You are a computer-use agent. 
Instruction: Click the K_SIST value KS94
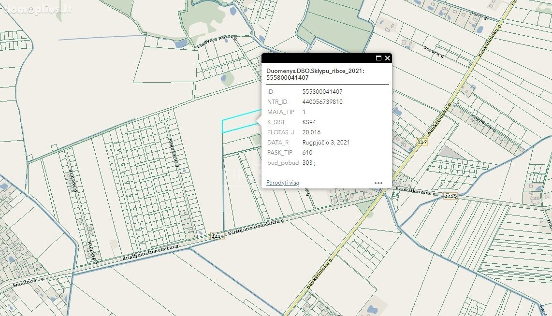click(x=309, y=122)
